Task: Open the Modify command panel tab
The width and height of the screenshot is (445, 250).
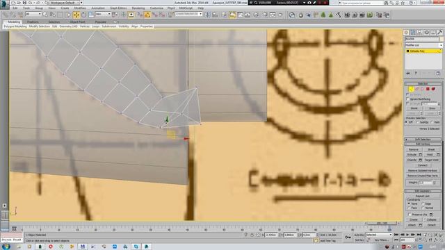Action: click(413, 33)
